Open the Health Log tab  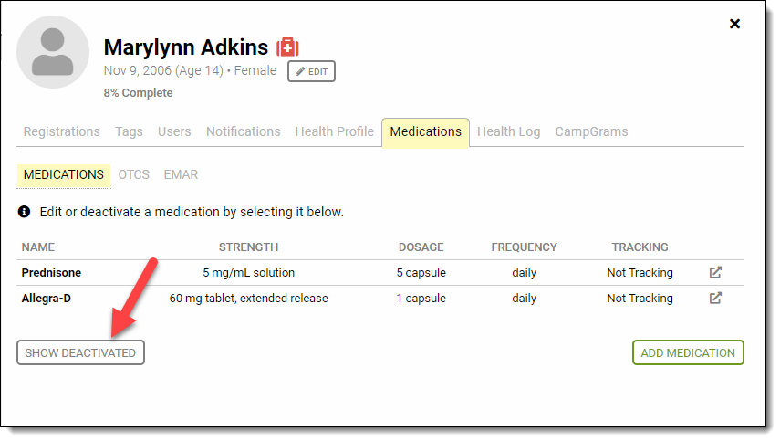pyautogui.click(x=508, y=131)
